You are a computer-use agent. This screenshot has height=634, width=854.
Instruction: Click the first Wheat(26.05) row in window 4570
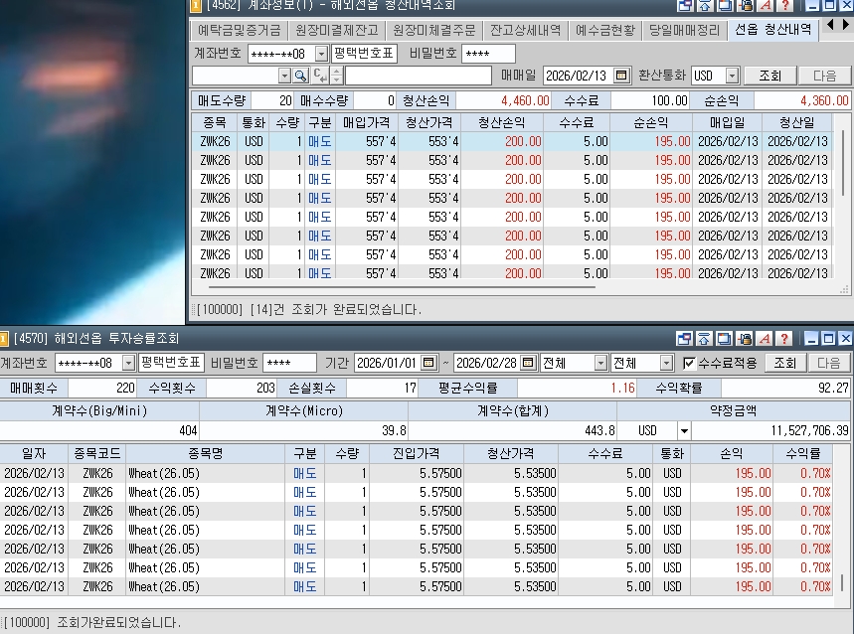417,473
